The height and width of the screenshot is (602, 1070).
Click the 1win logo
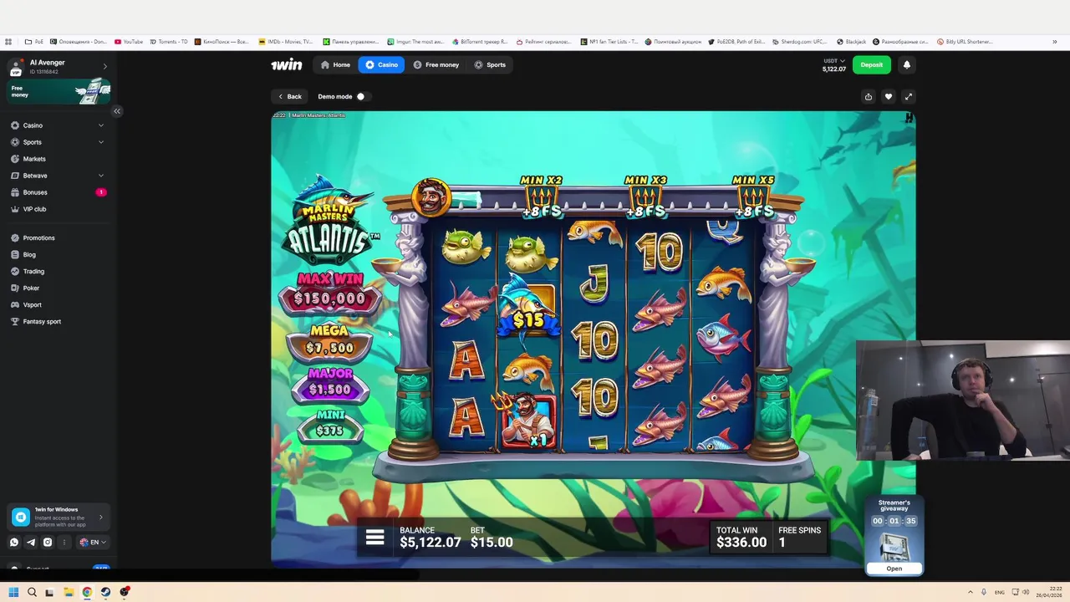click(x=286, y=64)
